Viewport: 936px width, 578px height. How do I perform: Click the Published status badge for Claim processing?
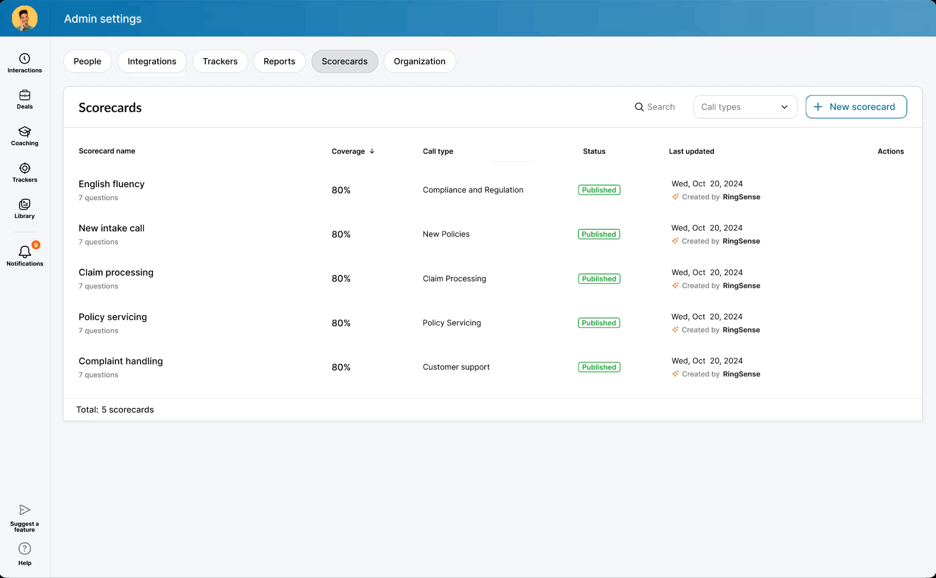[599, 278]
